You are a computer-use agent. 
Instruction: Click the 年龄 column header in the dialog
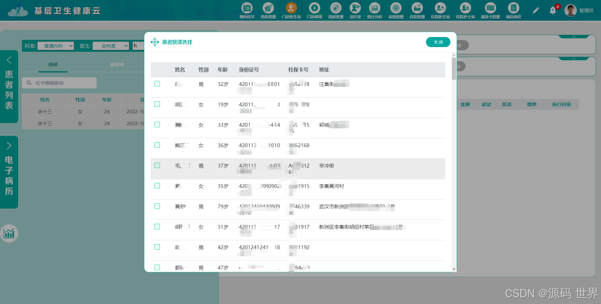222,70
